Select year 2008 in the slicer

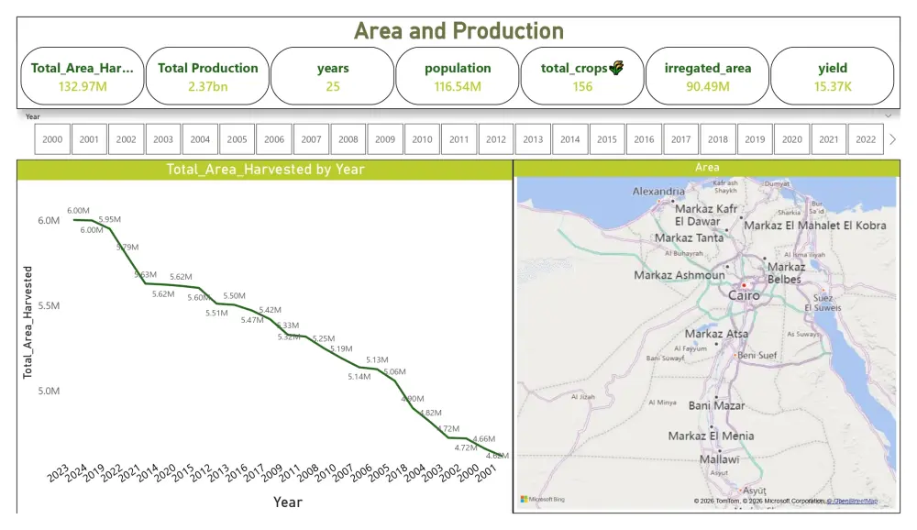348,139
